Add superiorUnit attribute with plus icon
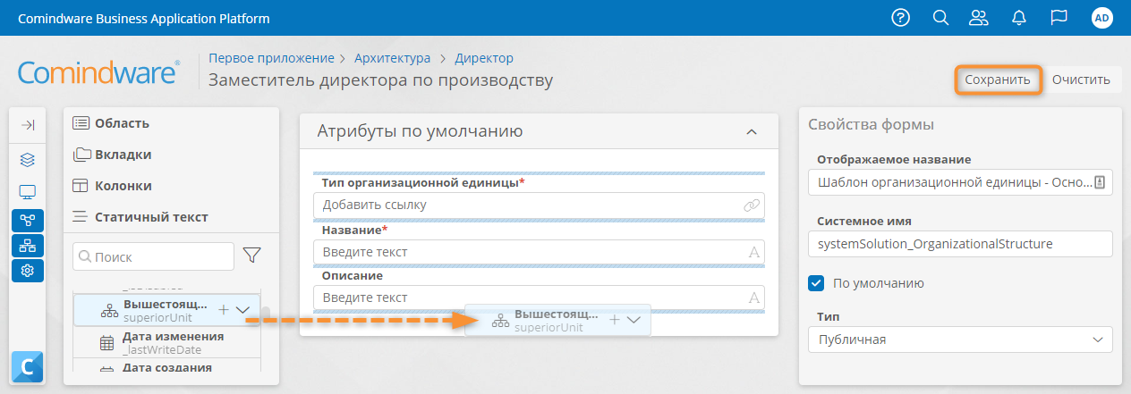 point(223,309)
